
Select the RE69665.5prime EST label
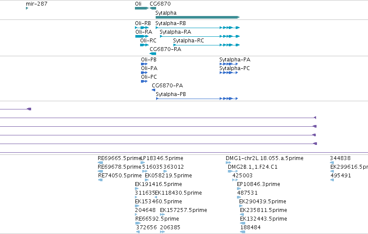click(x=119, y=158)
